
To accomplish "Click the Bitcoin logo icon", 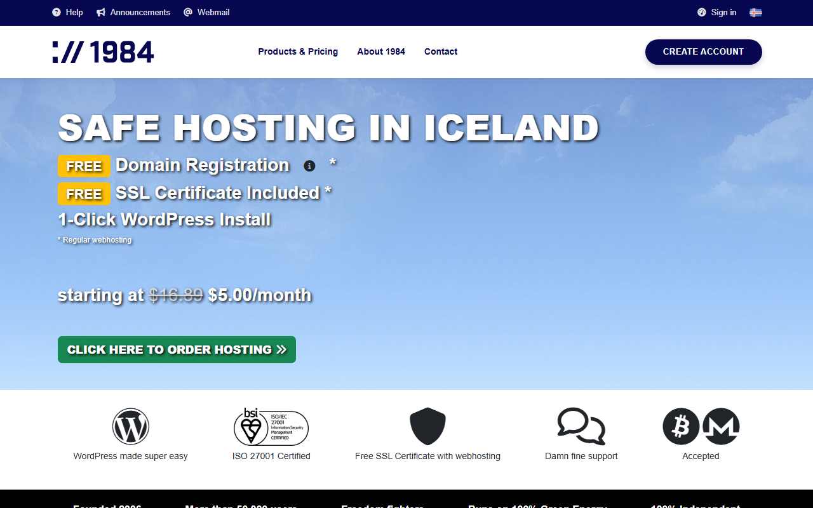I will coord(681,426).
